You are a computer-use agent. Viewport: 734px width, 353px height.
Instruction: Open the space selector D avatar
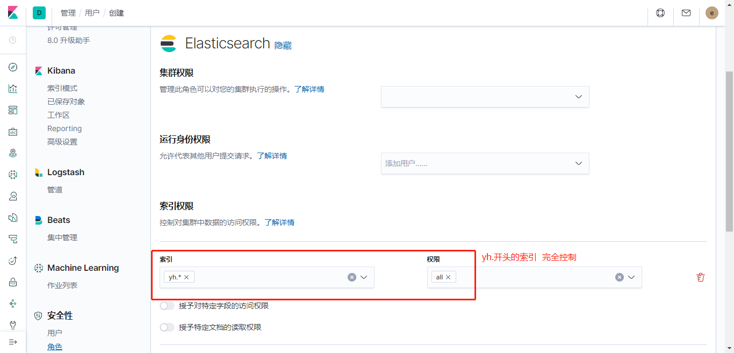(x=39, y=13)
